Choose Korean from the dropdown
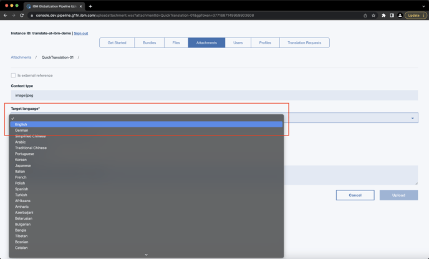The width and height of the screenshot is (429, 259). [147, 160]
